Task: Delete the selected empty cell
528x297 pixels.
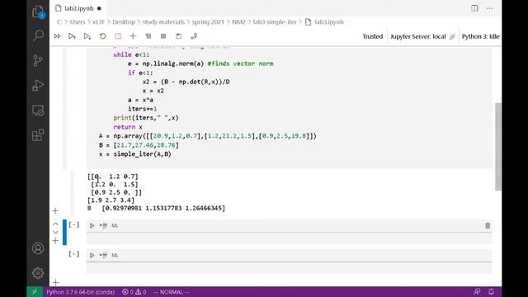Action: [488, 225]
